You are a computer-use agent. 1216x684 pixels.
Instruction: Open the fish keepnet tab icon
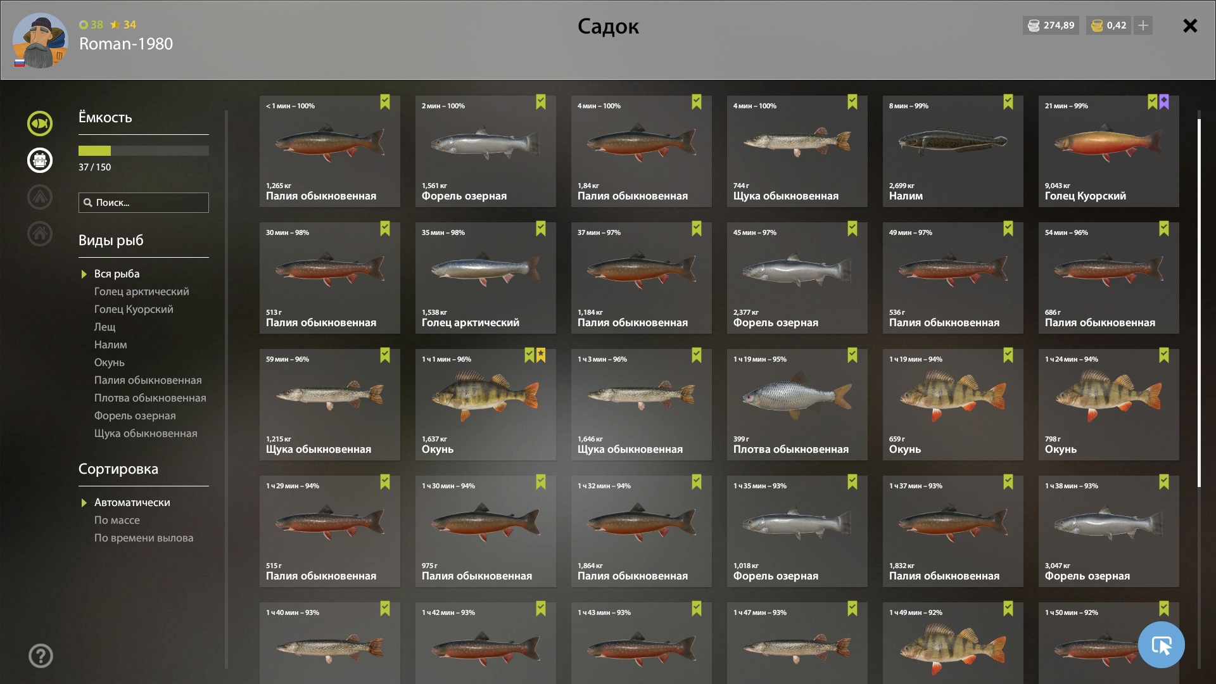click(39, 123)
